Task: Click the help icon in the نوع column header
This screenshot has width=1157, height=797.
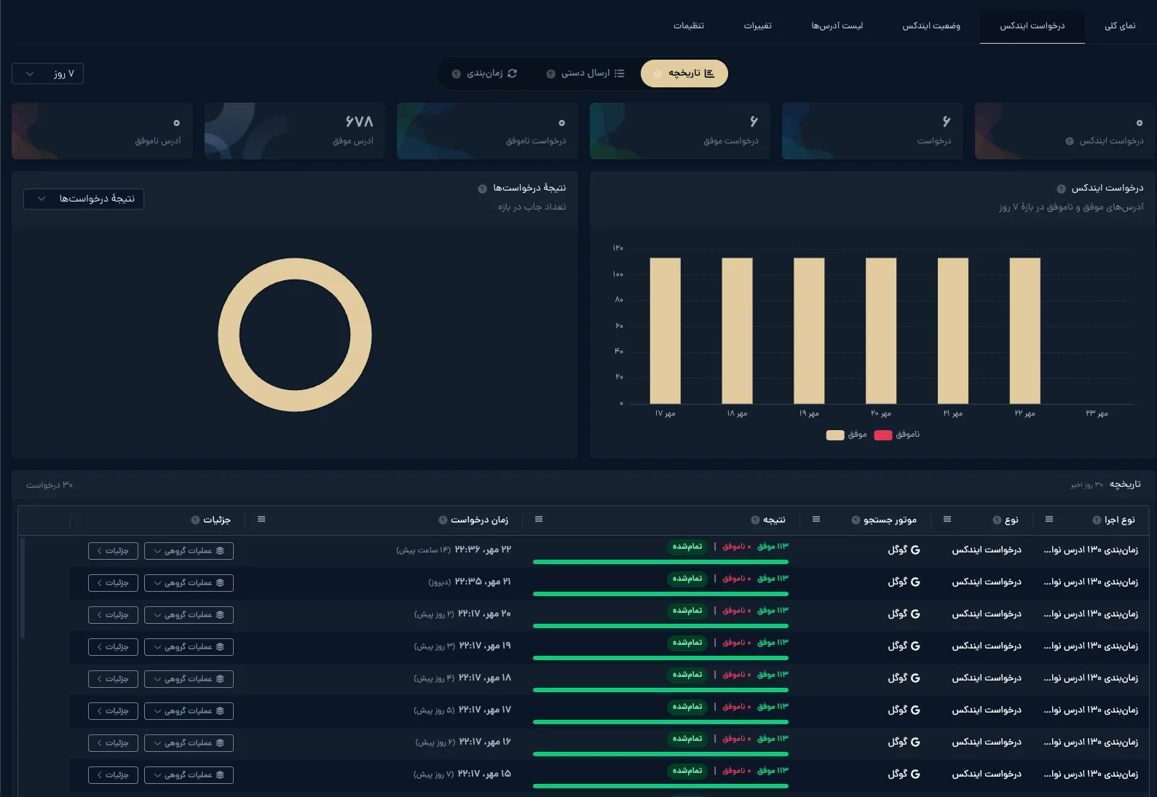Action: pos(997,520)
